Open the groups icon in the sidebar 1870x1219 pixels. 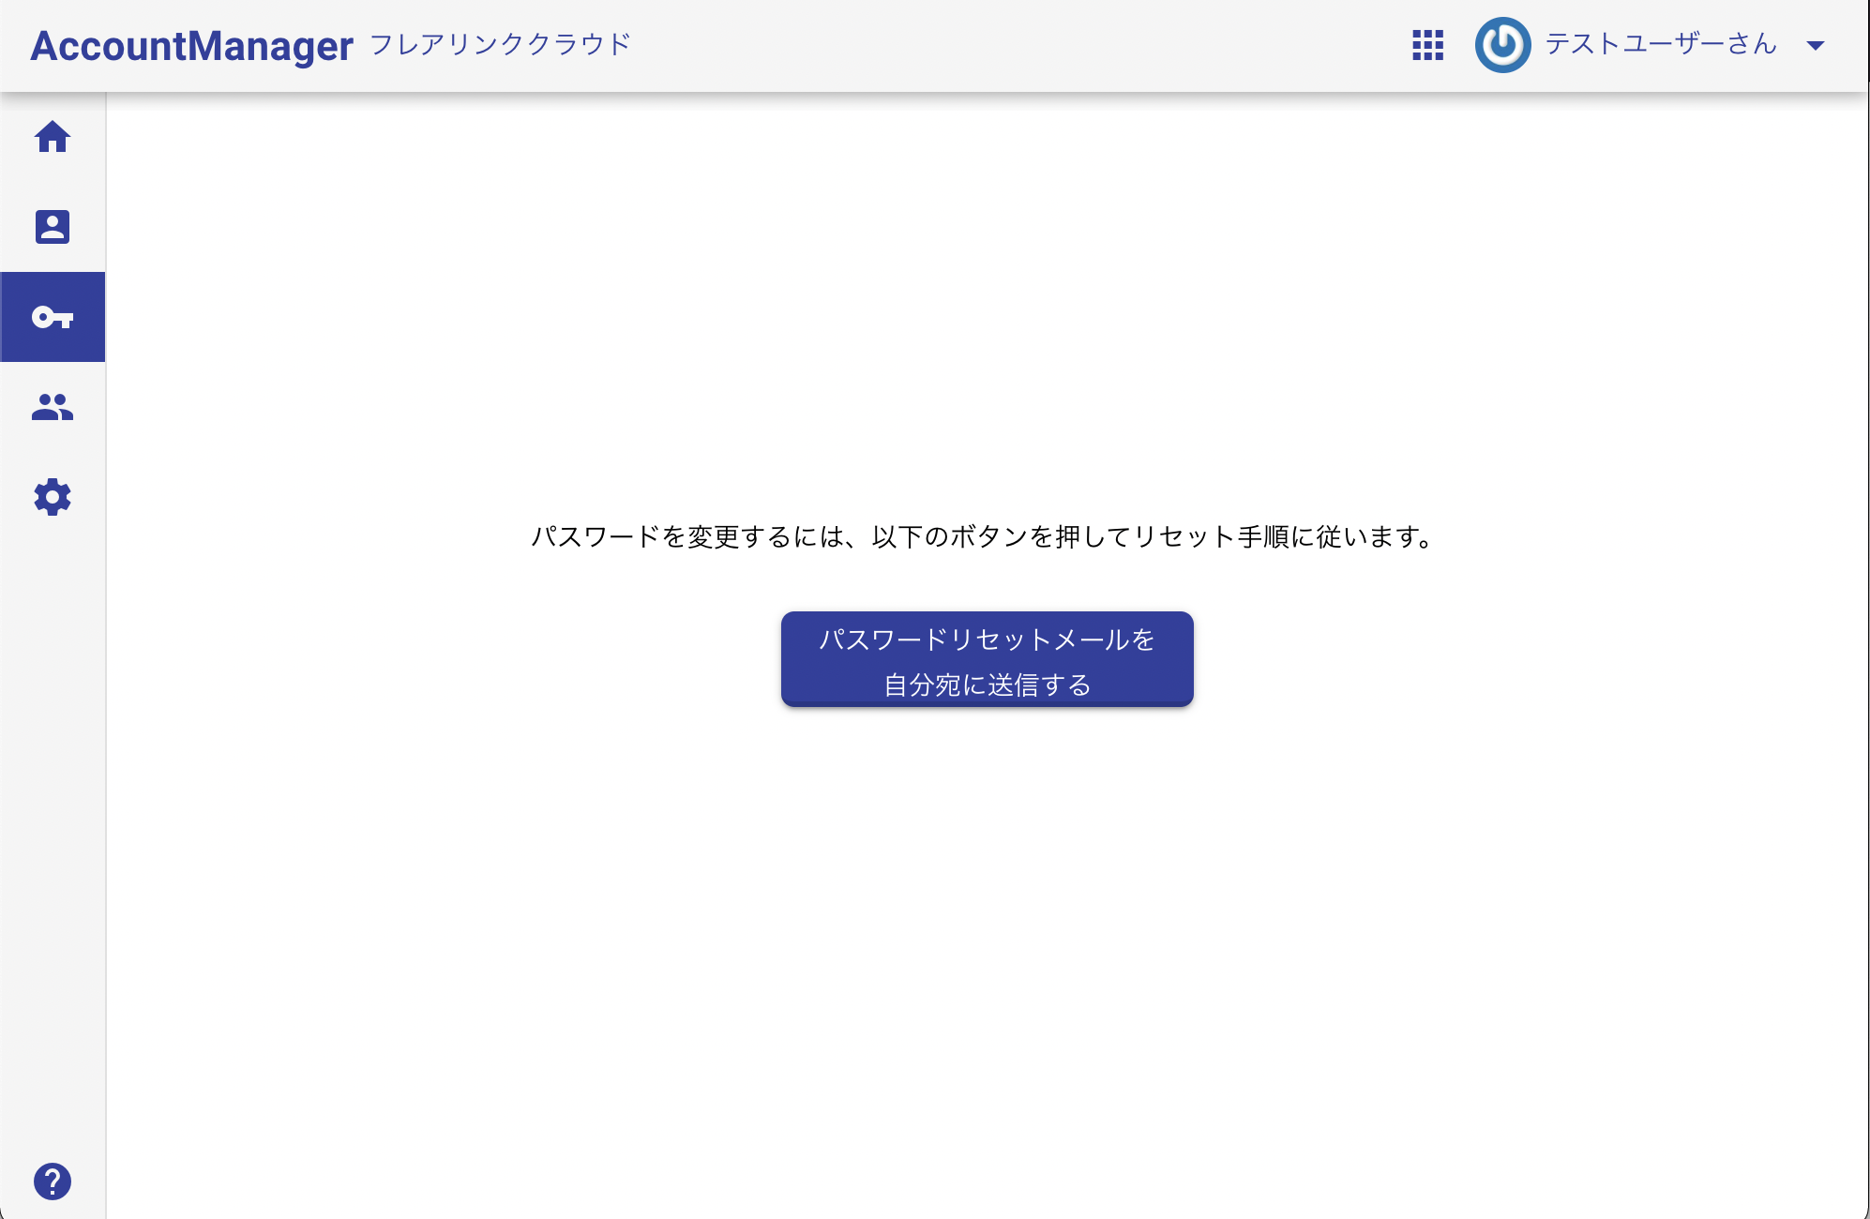[x=53, y=407]
